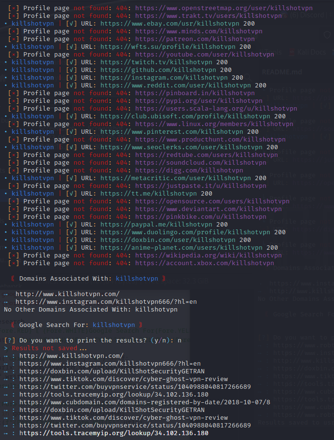Click the account.xbox.com killshotvpn URL
The image size is (334, 440).
pos(205,263)
